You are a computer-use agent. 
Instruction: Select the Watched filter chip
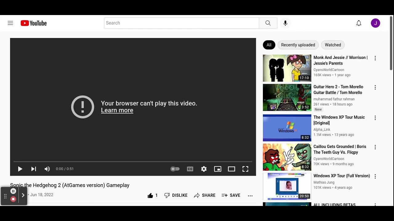pos(333,45)
